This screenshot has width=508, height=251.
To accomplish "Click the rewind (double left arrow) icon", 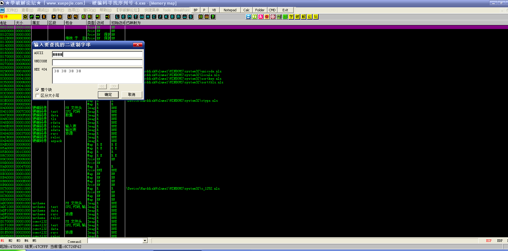I will (x=38, y=17).
